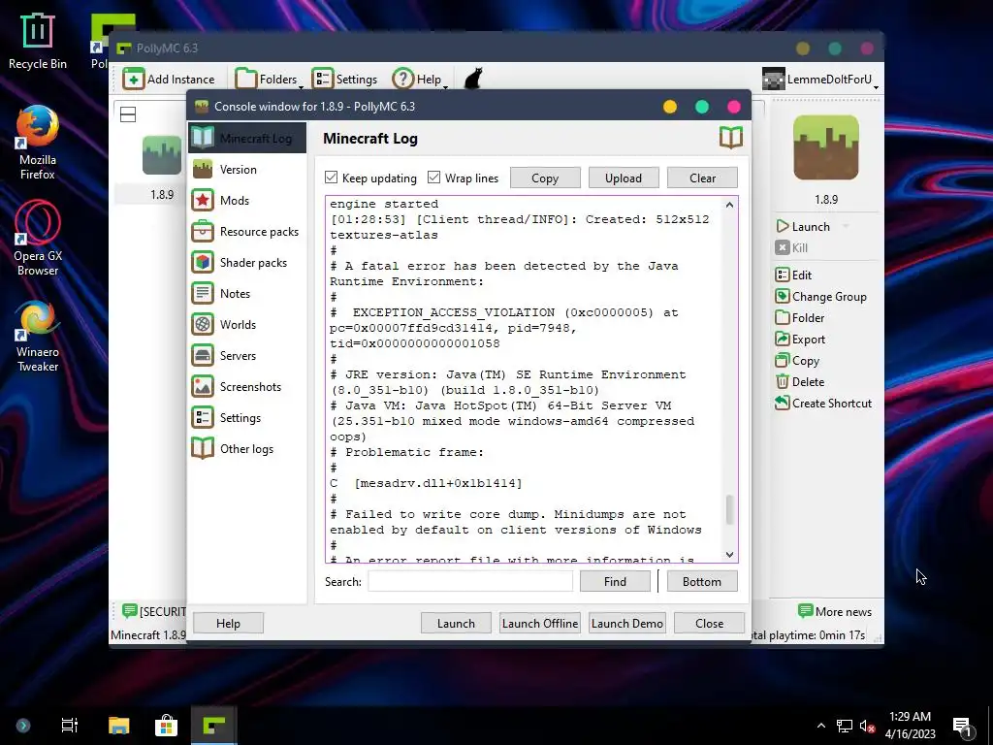Click the 1.8.9 instance grass icon in list
993x745 pixels.
tap(162, 155)
